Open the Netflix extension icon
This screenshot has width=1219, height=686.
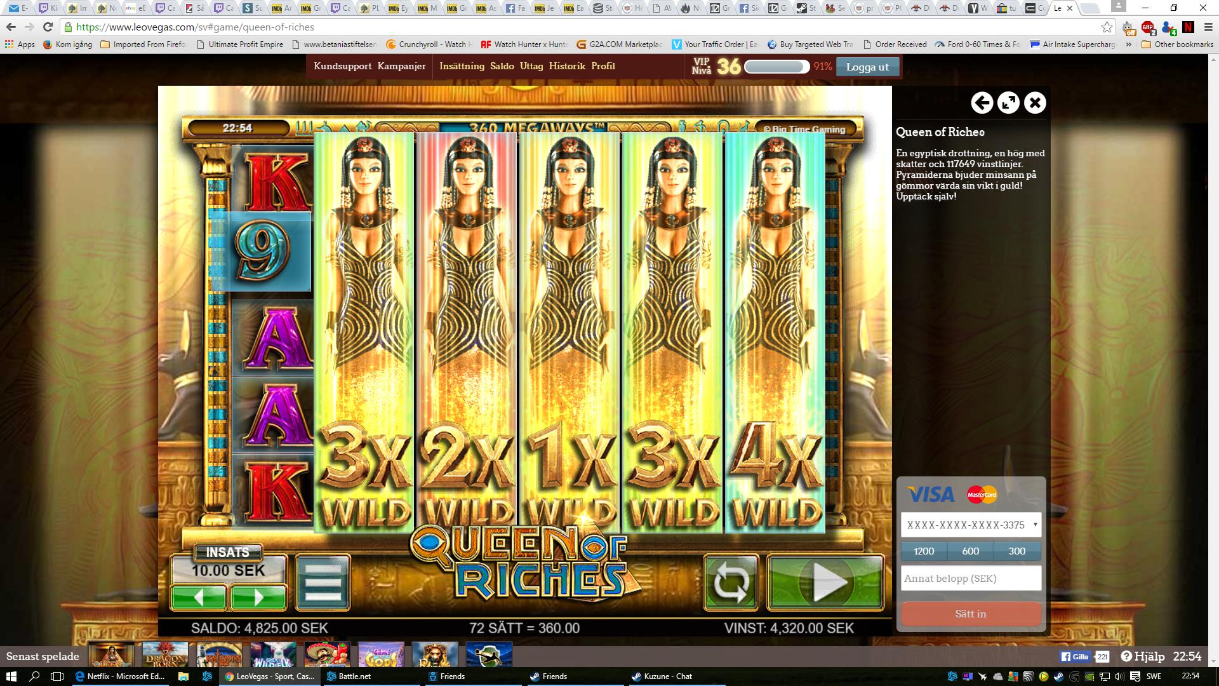[1189, 27]
